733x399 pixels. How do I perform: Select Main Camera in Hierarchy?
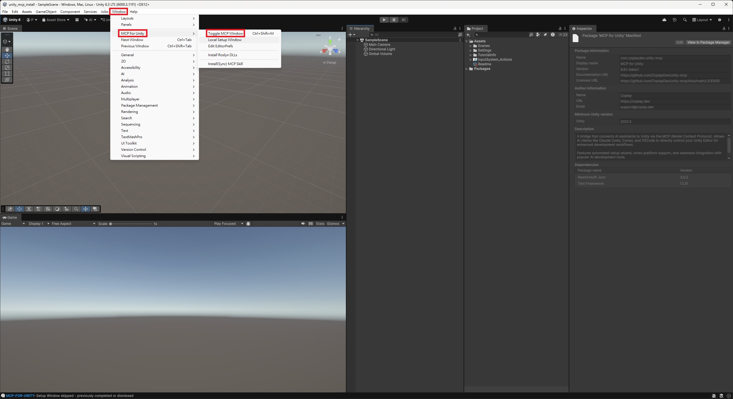(x=379, y=45)
